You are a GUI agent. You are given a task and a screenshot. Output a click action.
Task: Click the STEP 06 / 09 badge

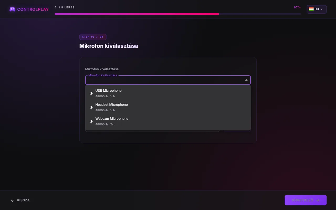93,37
